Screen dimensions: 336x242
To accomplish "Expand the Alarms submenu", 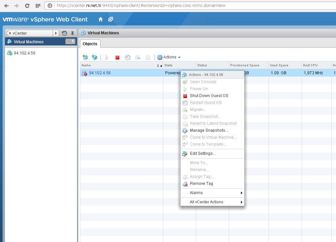I will click(212, 193).
